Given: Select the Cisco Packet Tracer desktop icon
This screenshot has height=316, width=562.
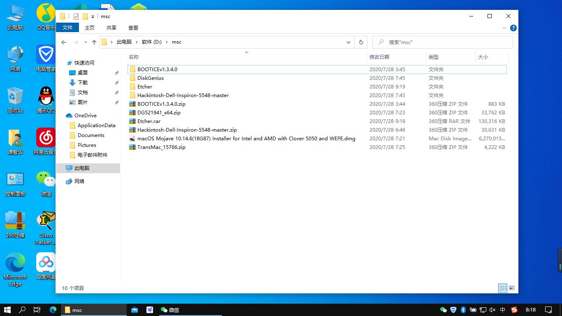Looking at the screenshot, I should coord(46,228).
